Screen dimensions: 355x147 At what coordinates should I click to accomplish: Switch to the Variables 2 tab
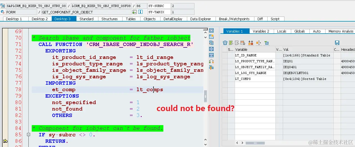pyautogui.click(x=261, y=31)
